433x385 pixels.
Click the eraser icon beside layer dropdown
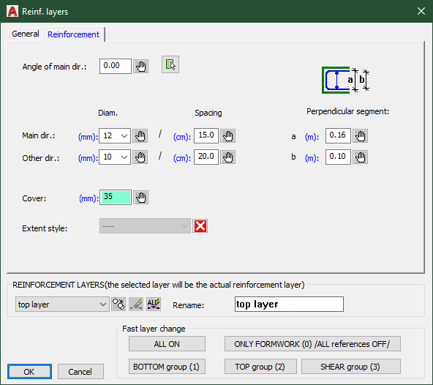(136, 304)
